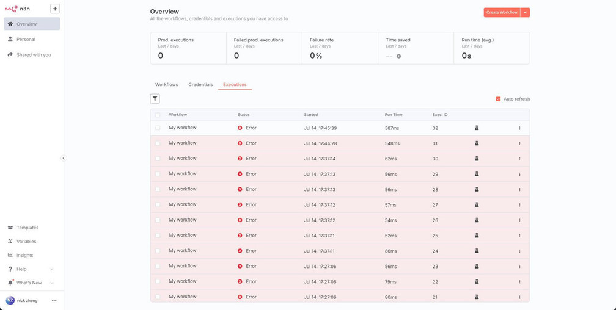
Task: Click the flask icon for execution 32
Action: click(477, 128)
